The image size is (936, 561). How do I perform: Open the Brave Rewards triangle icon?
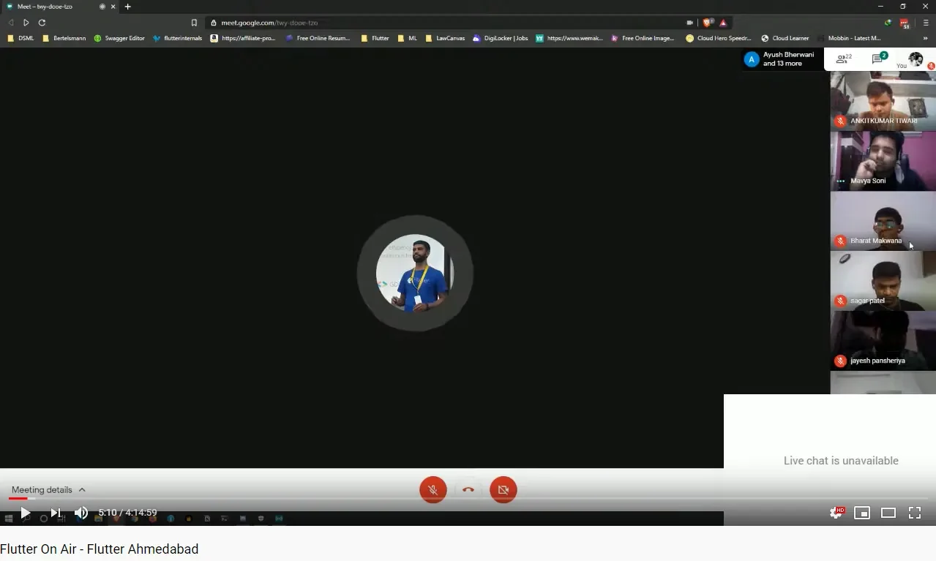click(x=723, y=23)
